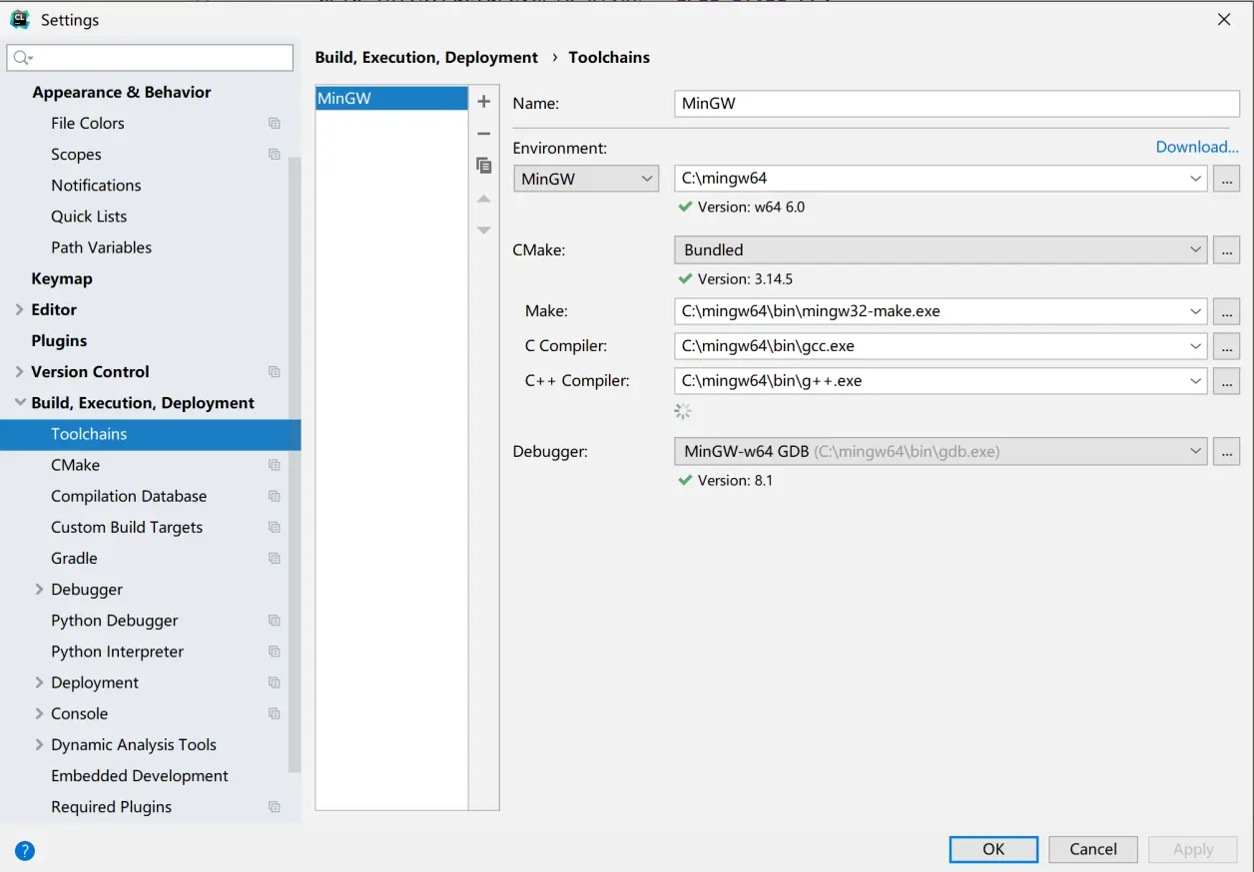The width and height of the screenshot is (1254, 872).
Task: Open help question mark icon
Action: pos(25,851)
